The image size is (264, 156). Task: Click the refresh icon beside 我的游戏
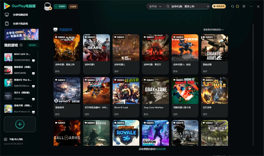tap(21, 45)
